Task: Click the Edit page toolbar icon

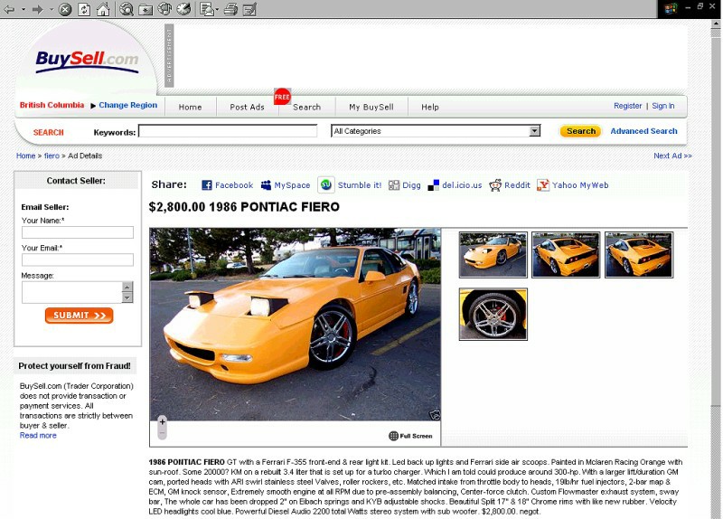Action: click(x=249, y=9)
